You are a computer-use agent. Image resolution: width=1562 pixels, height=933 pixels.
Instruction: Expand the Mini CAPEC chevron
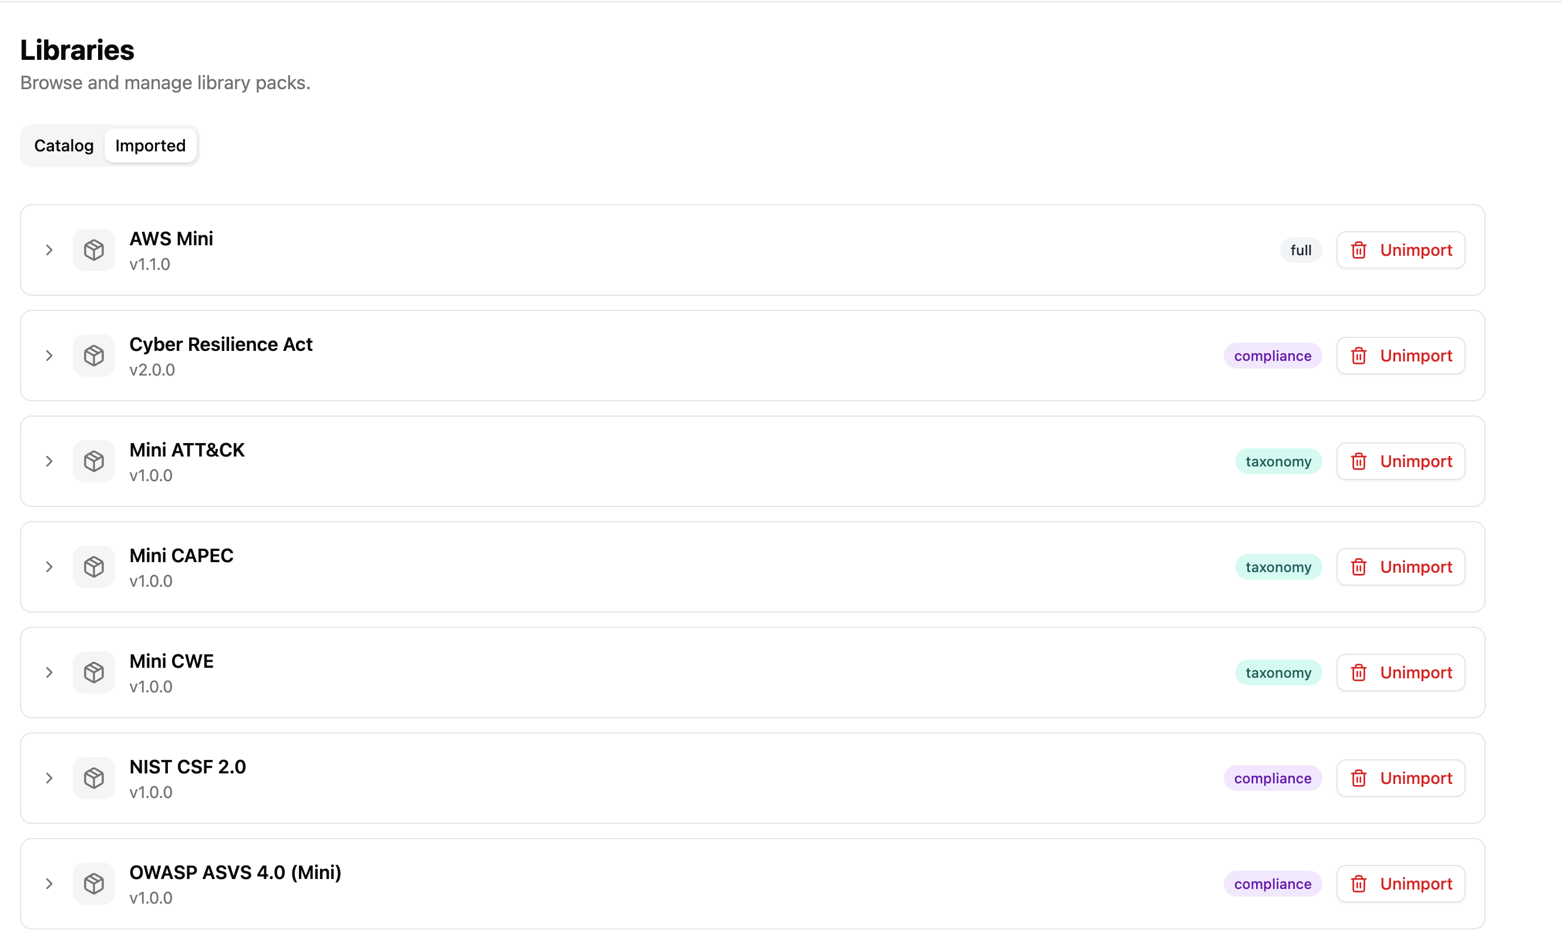49,567
